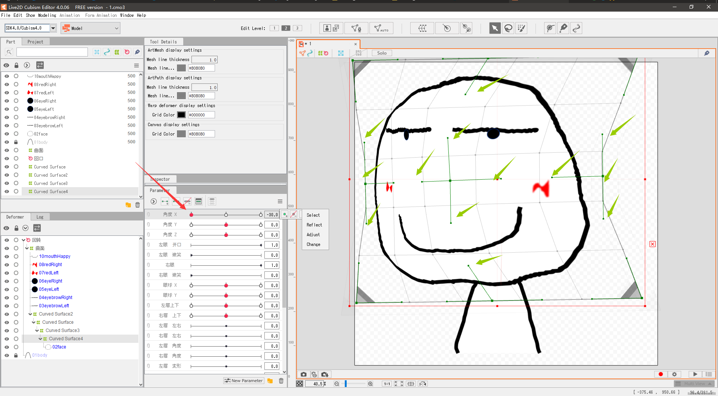Open the SDK4.0/Cubism4.0 version dropdown
Viewport: 718px width, 396px height.
point(53,28)
